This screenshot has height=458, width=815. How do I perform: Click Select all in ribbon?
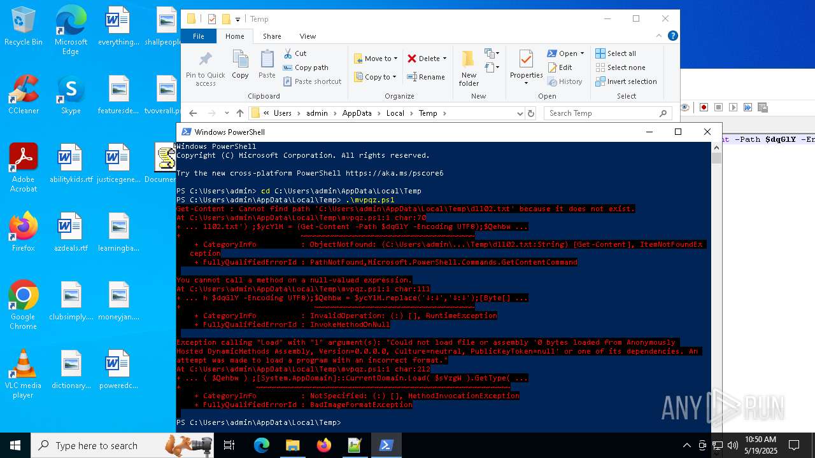point(616,53)
